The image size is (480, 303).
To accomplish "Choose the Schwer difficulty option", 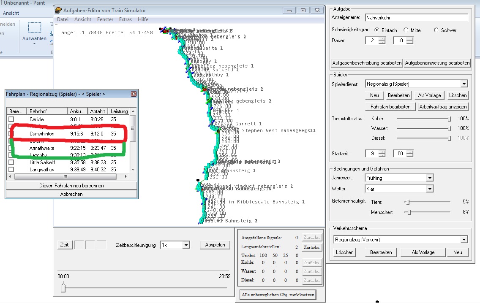I will (436, 30).
